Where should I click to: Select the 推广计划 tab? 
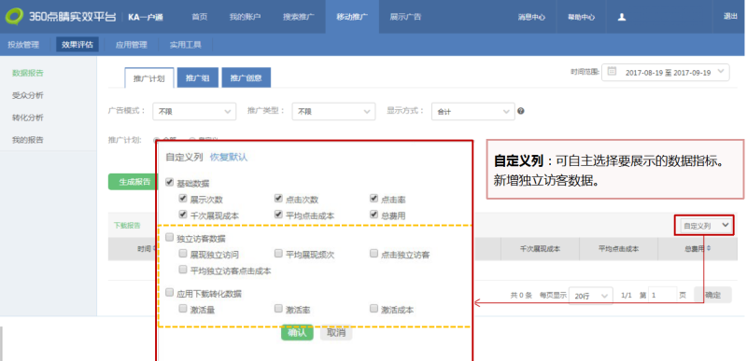149,78
